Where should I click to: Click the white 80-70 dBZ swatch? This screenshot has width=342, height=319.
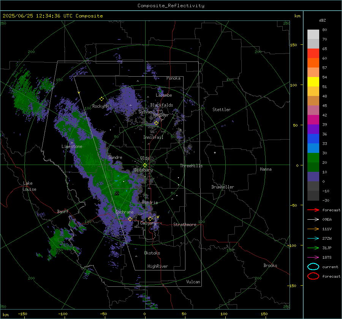point(313,35)
